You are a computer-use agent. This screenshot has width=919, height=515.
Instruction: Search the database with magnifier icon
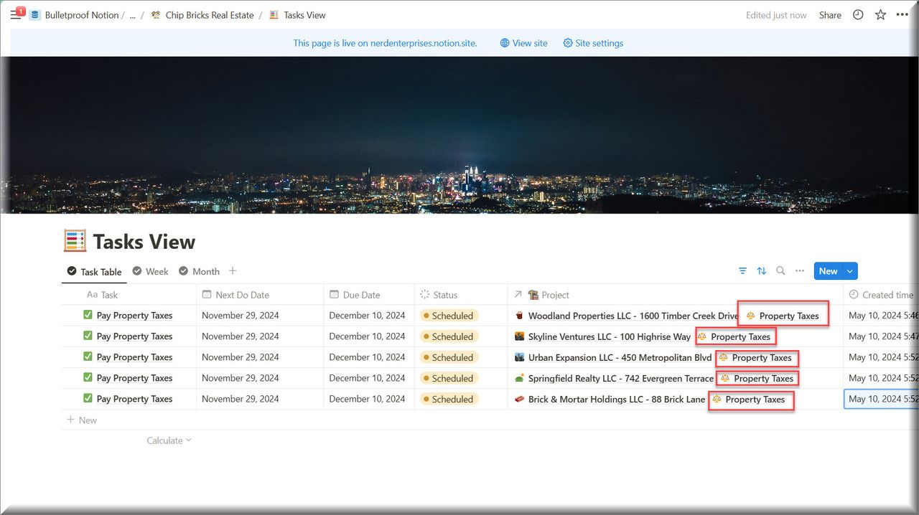[780, 271]
